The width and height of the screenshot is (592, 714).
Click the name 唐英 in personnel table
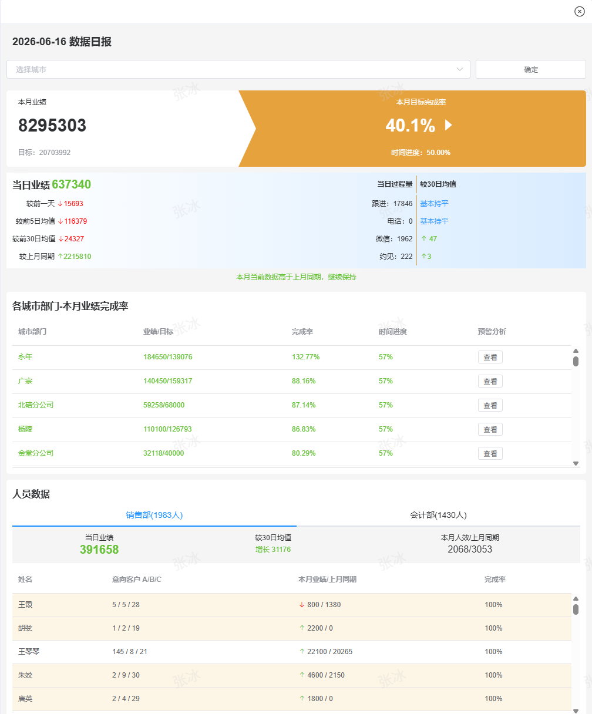[x=25, y=699]
